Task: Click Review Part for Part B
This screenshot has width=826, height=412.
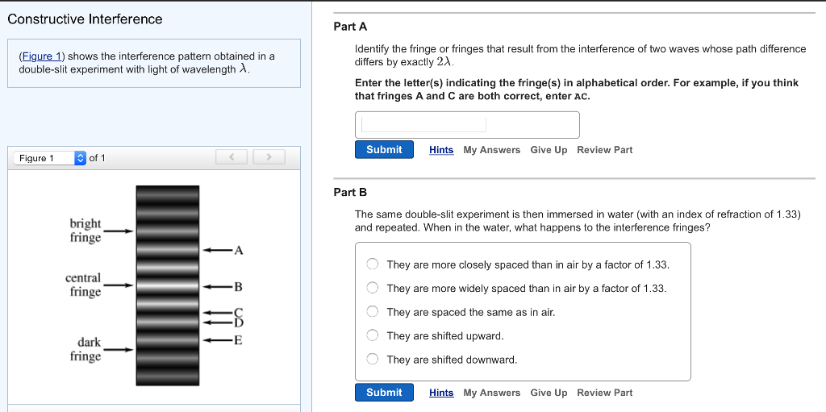Action: click(x=604, y=393)
